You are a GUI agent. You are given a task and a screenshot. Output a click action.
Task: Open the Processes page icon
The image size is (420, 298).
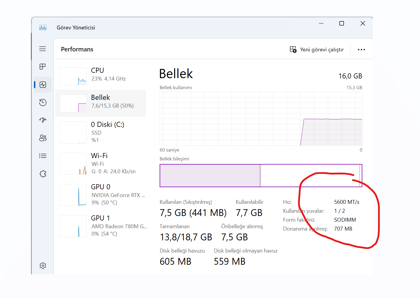[x=43, y=67]
